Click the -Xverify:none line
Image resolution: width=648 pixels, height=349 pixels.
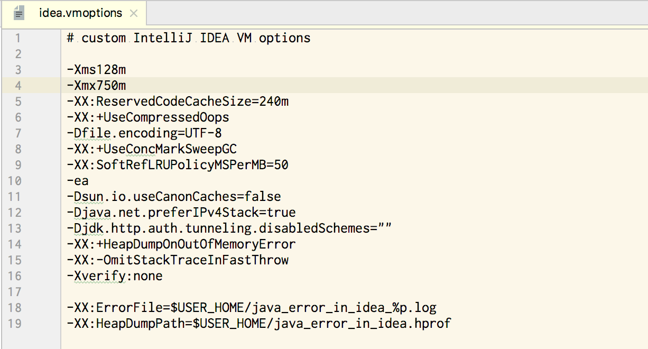115,275
